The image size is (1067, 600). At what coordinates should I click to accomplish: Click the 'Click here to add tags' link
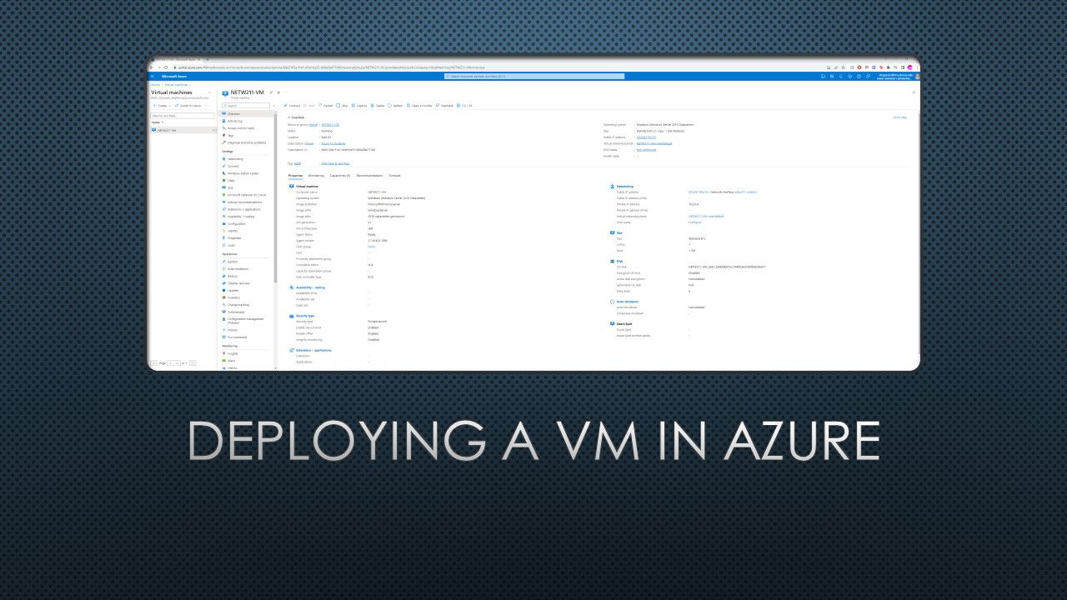coord(335,163)
